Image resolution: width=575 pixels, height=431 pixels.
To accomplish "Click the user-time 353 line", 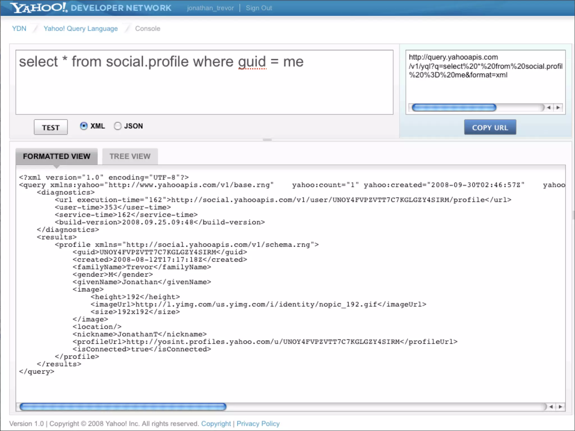I will pyautogui.click(x=113, y=207).
